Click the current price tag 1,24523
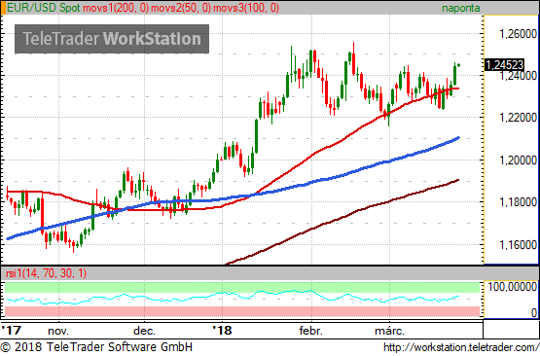This screenshot has width=540, height=356. click(504, 65)
